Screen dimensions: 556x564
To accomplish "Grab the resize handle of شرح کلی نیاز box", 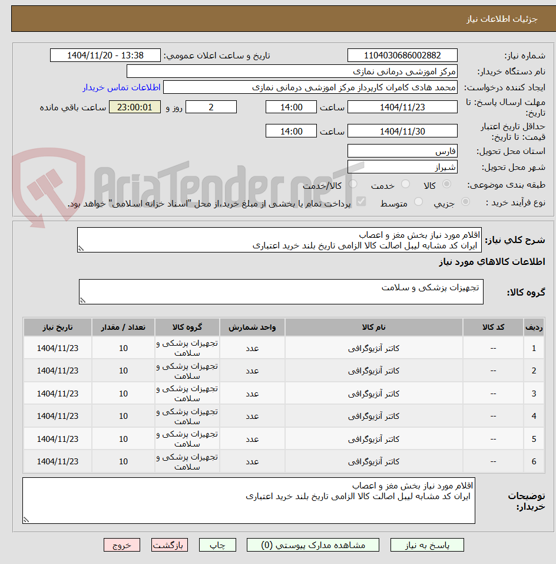I will click(x=81, y=248).
